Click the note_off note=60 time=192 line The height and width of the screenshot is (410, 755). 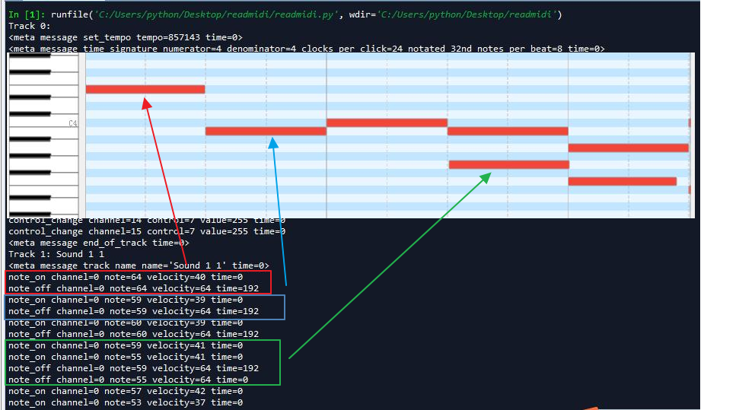[x=133, y=334]
